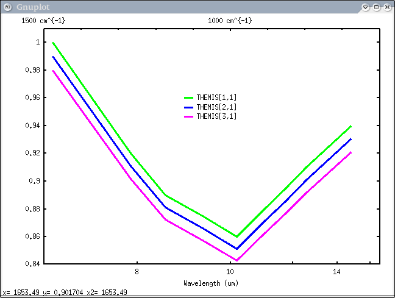Click the y-axis tick label 0.9

click(x=34, y=181)
